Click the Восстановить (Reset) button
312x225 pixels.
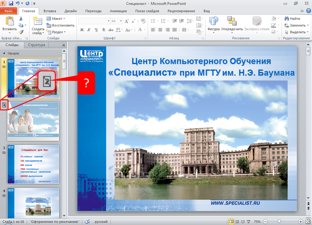60,25
